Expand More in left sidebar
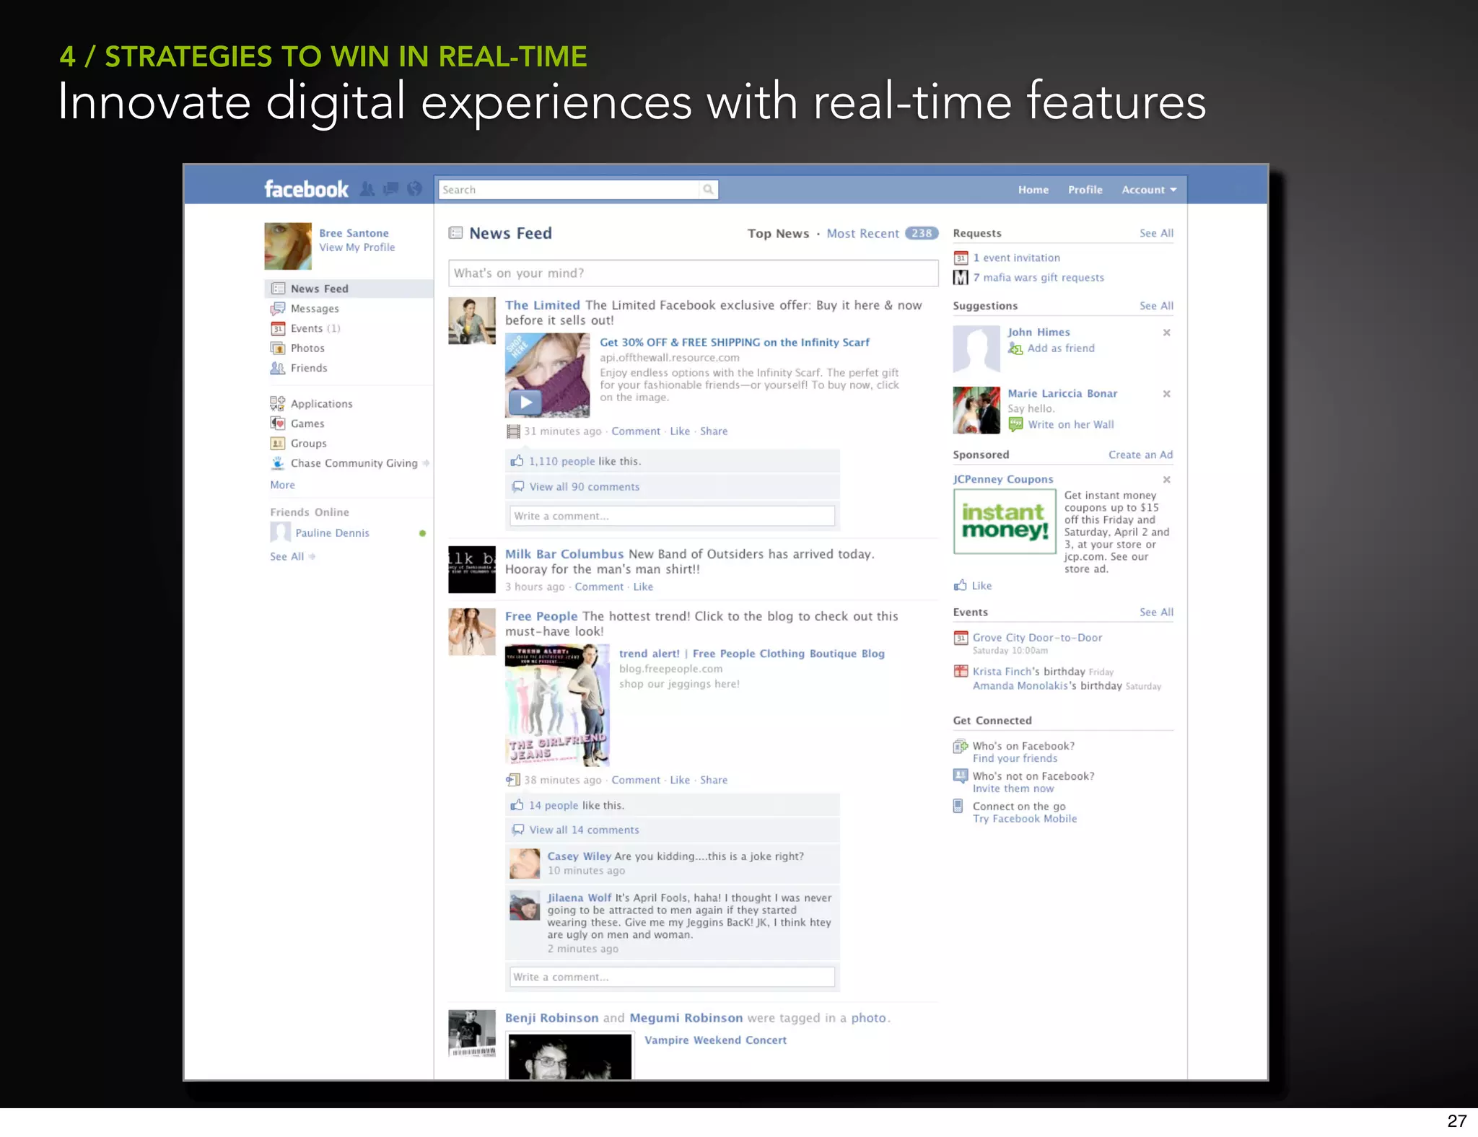This screenshot has width=1478, height=1137. click(x=282, y=485)
